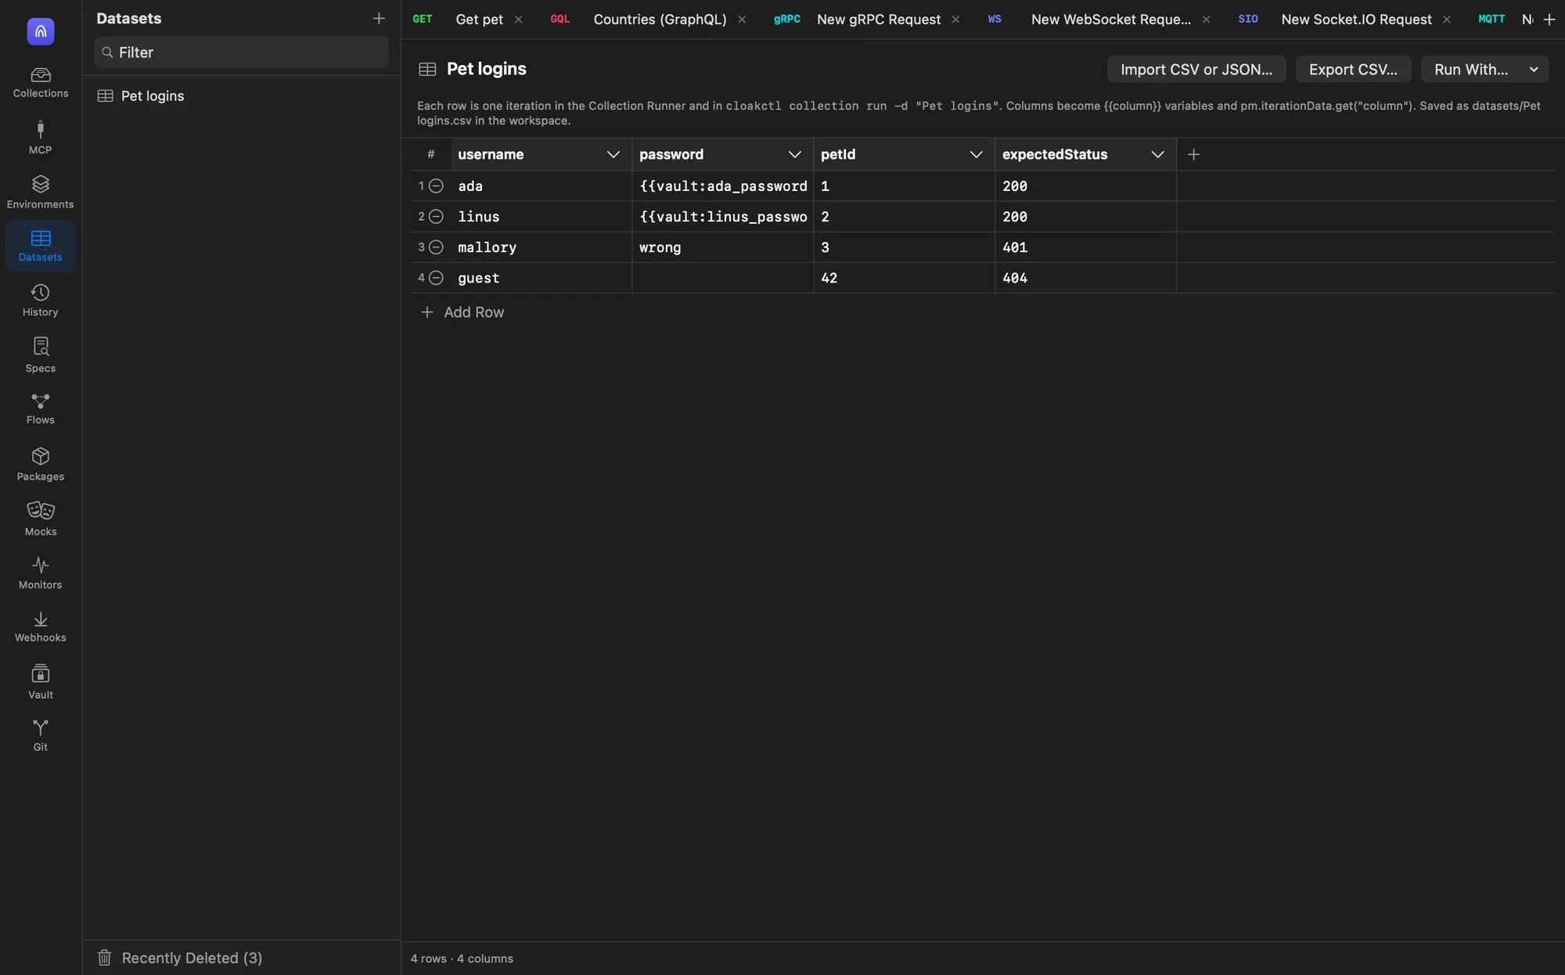Go to Environments in the sidebar

(x=41, y=192)
